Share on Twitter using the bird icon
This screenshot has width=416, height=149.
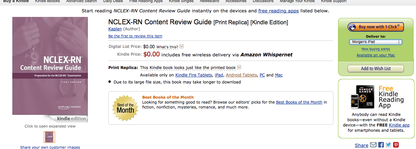(388, 145)
